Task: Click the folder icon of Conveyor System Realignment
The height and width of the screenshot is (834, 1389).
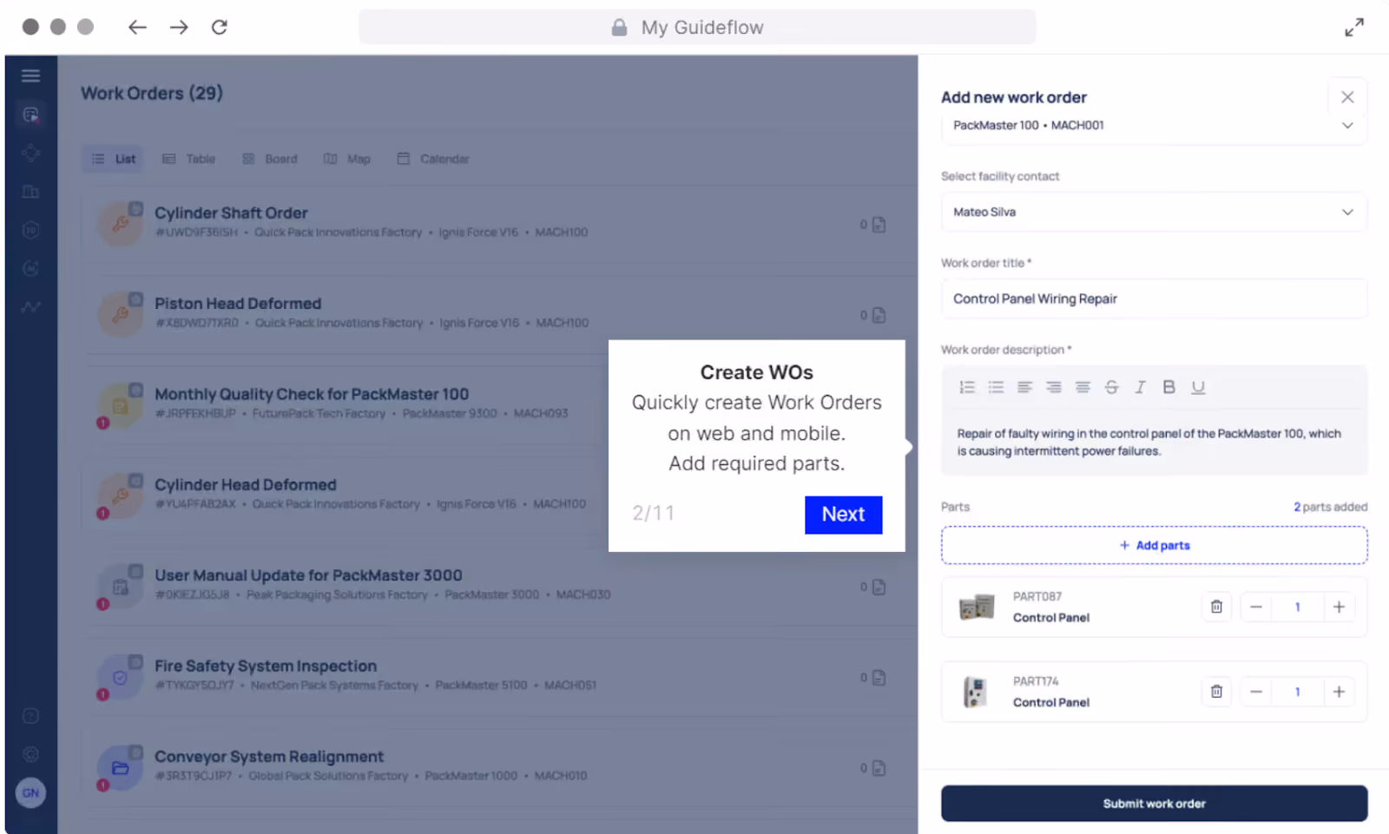Action: point(120,768)
